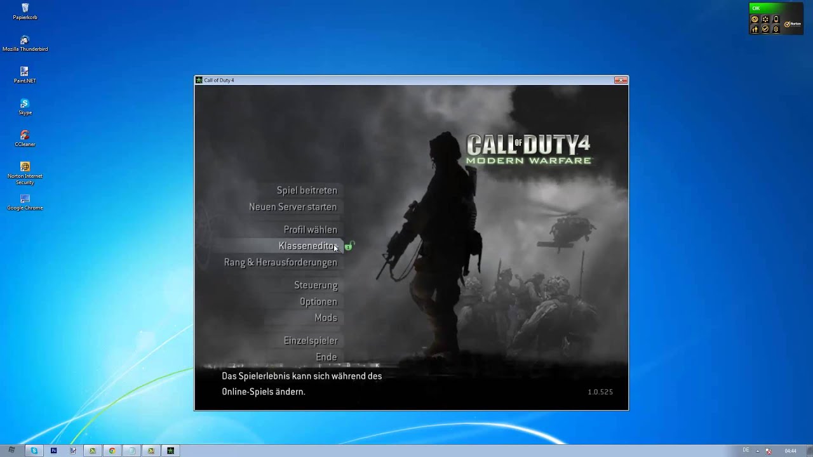
Task: Click the dotted circle icon in Norton gadget
Action: (765, 19)
